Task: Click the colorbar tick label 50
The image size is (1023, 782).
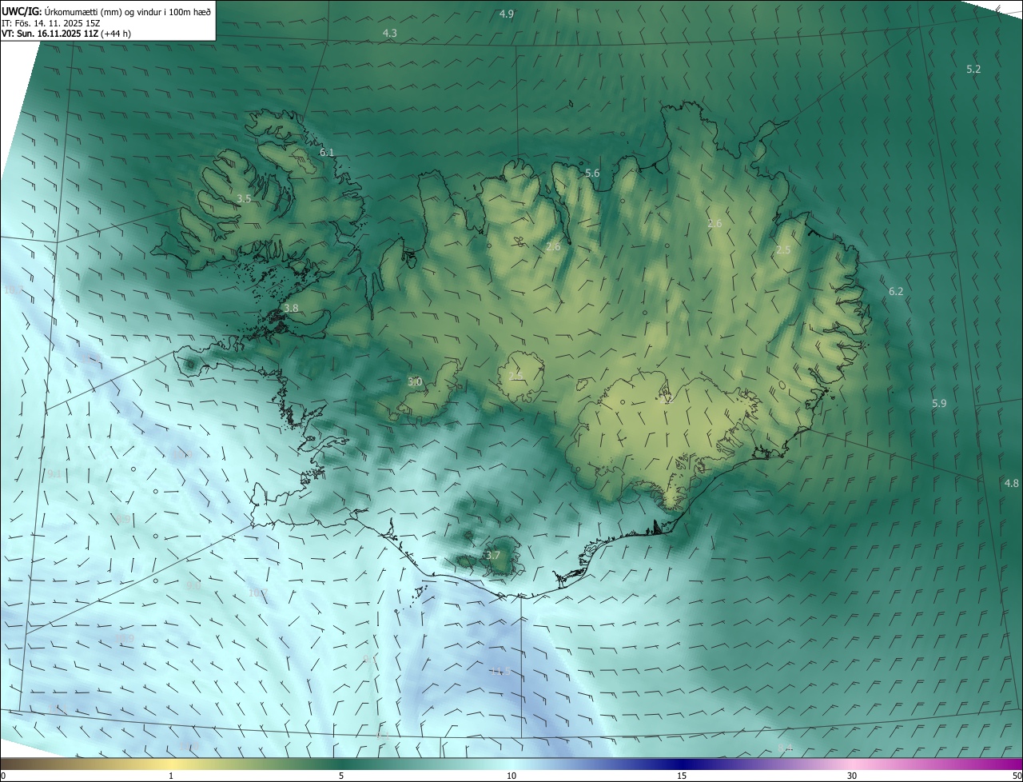Action: pyautogui.click(x=1016, y=776)
